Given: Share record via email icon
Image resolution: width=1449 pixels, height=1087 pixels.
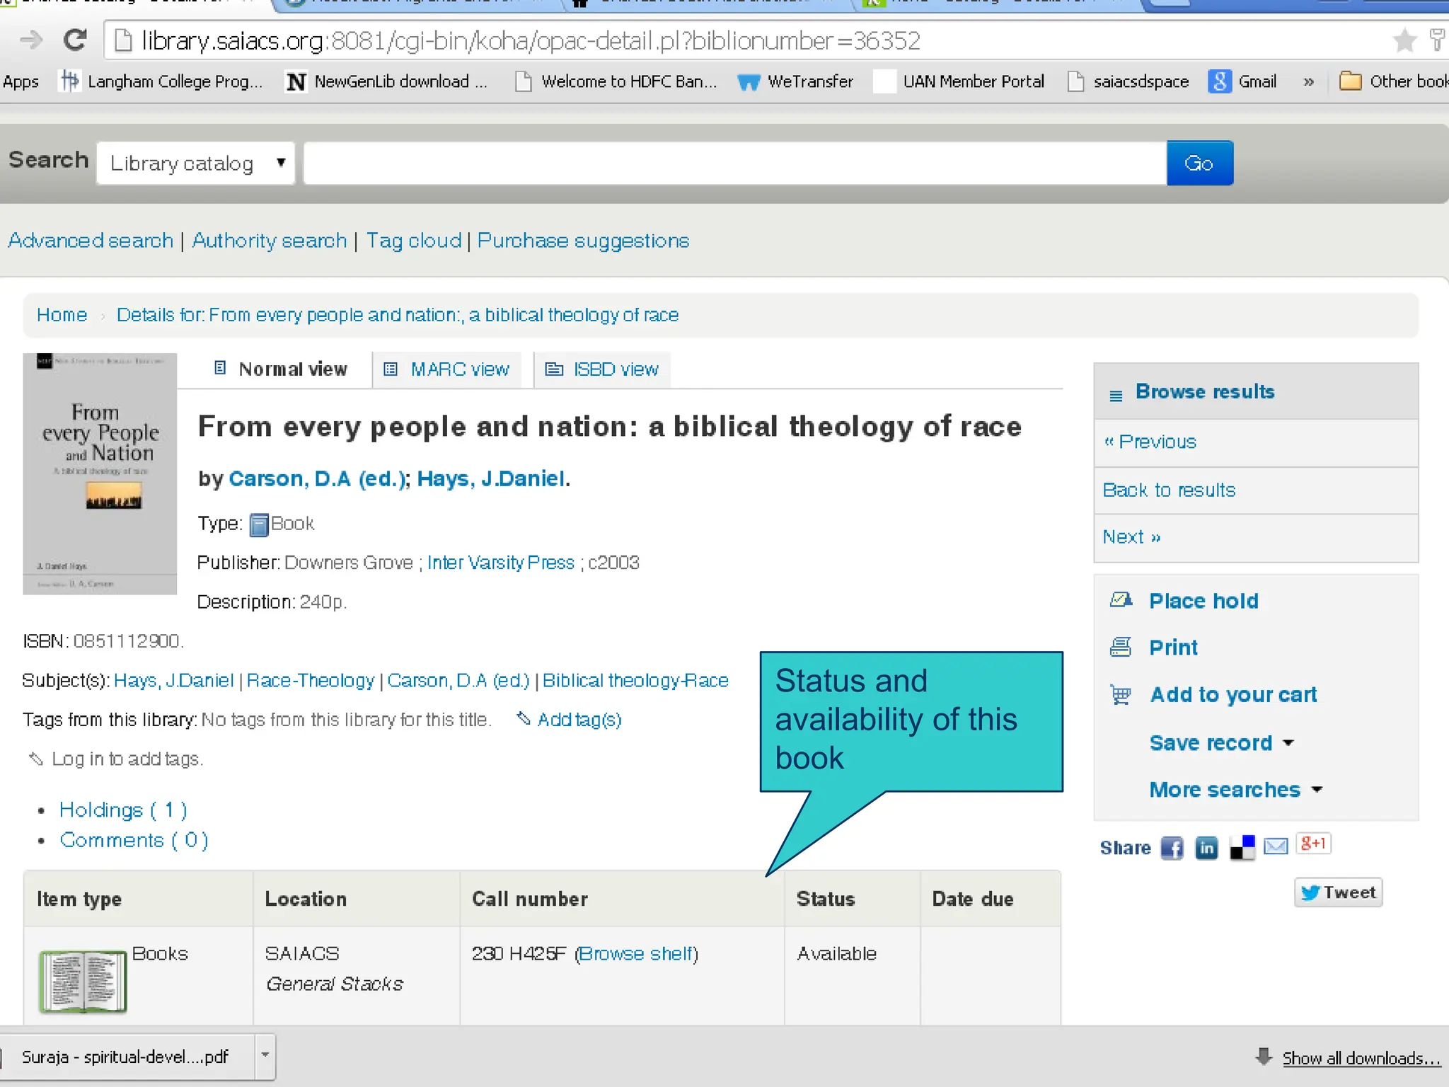Looking at the screenshot, I should tap(1276, 846).
